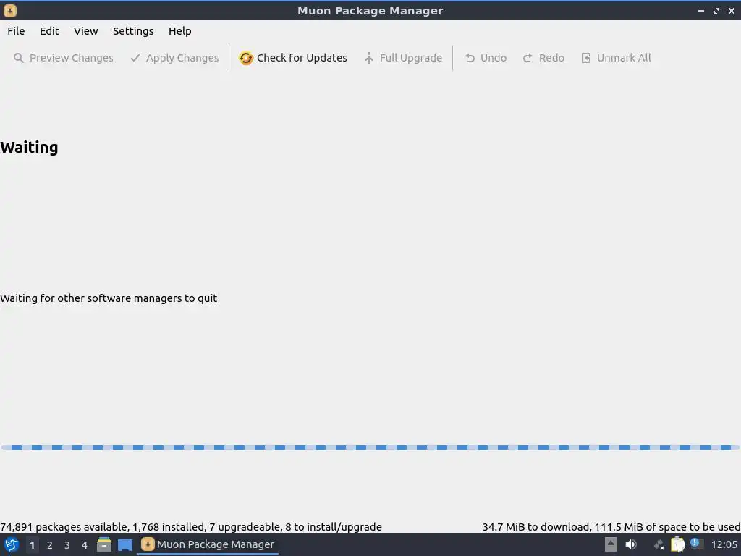Screen dimensions: 741x556
Task: Launch file manager from the panel
Action: (x=104, y=544)
